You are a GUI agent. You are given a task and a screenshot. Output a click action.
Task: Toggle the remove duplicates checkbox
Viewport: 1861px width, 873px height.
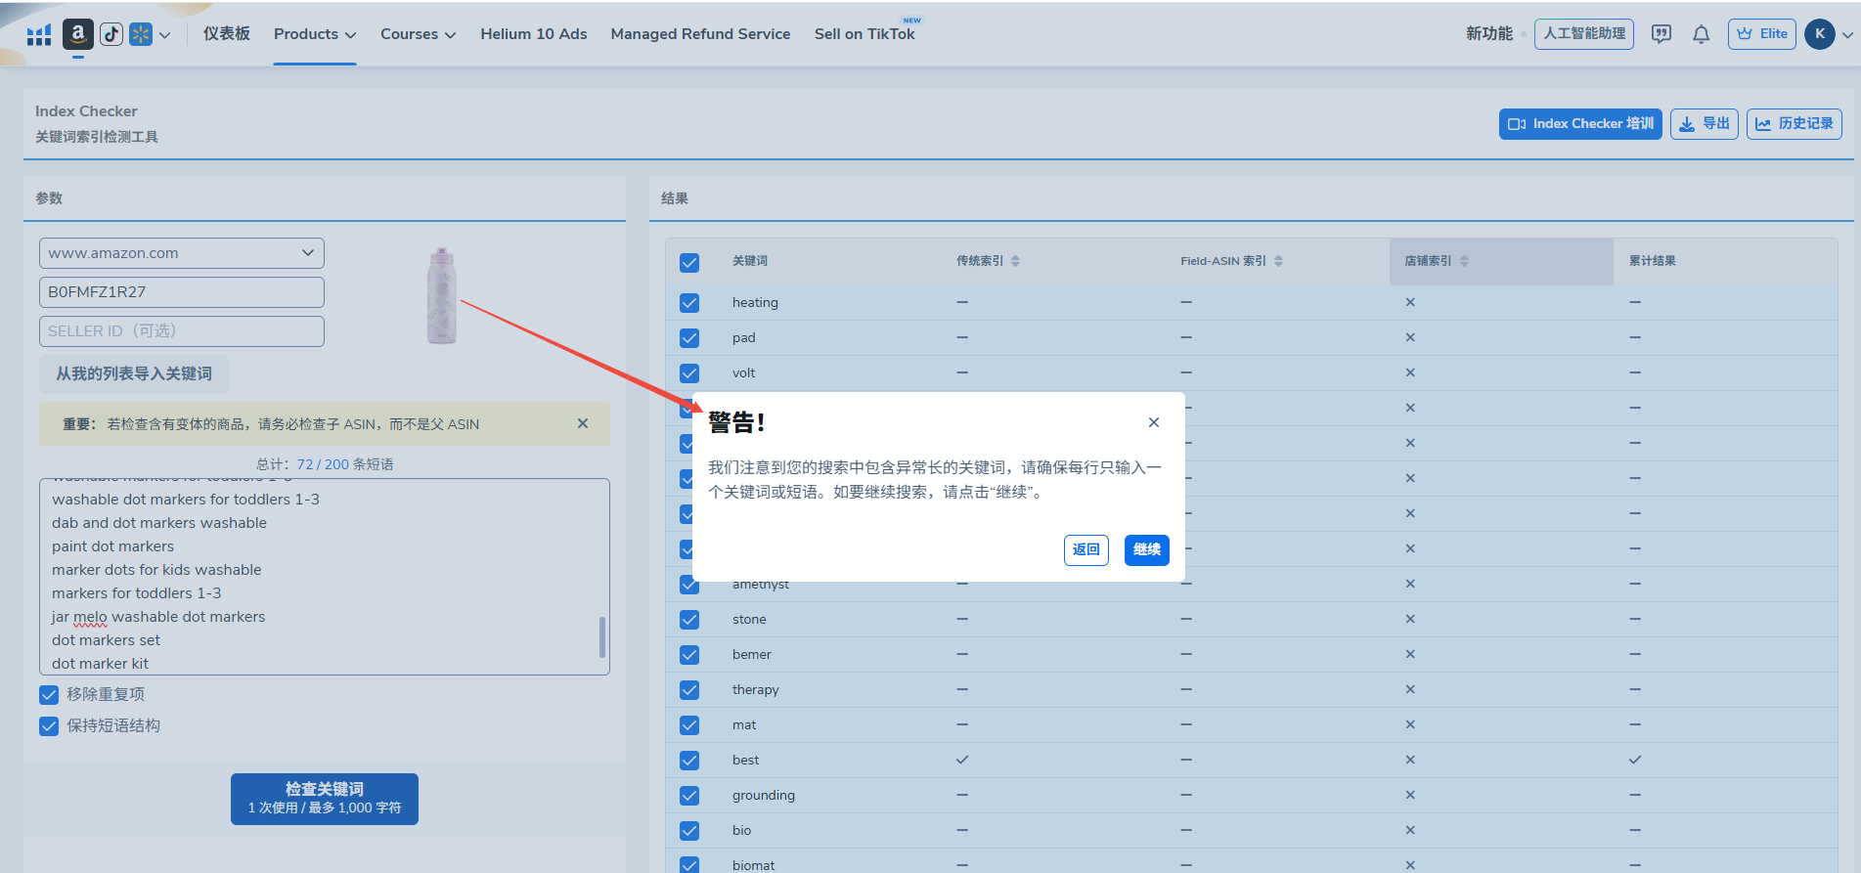[49, 695]
